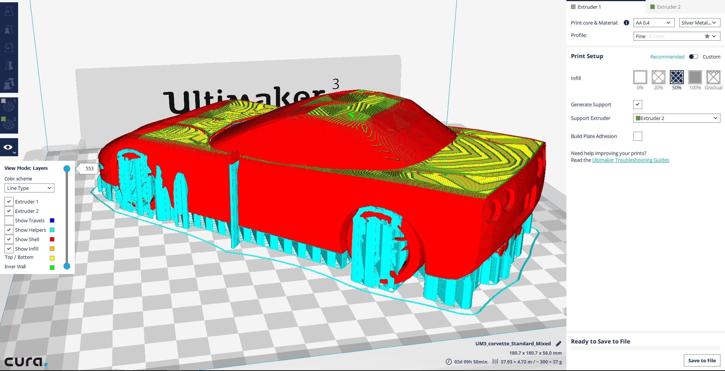Click the Inner Wall legend label
725x371 pixels.
(x=15, y=266)
